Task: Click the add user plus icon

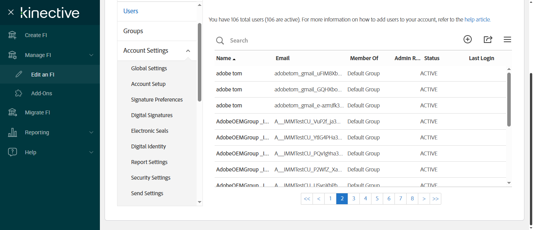Action: 467,39
